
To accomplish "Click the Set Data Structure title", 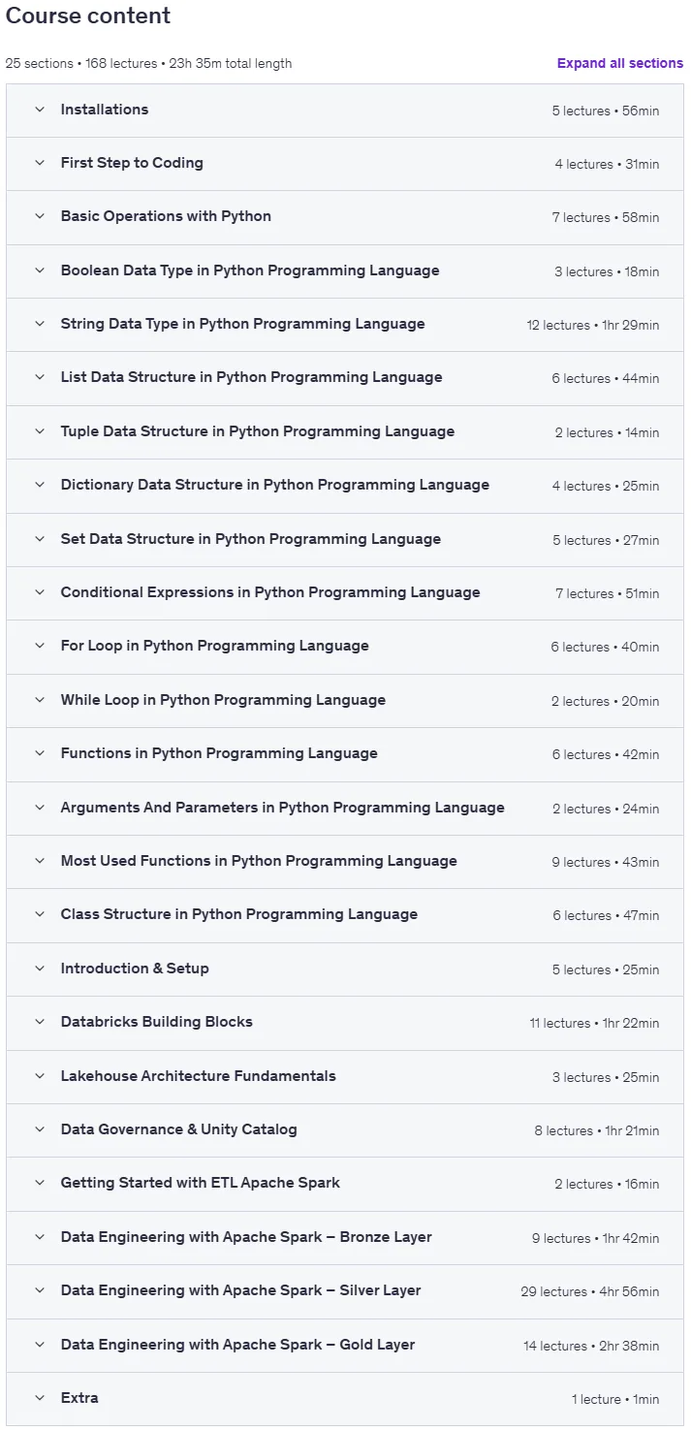I will tap(251, 539).
